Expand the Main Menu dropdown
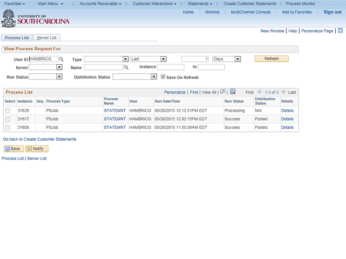 [x=50, y=4]
